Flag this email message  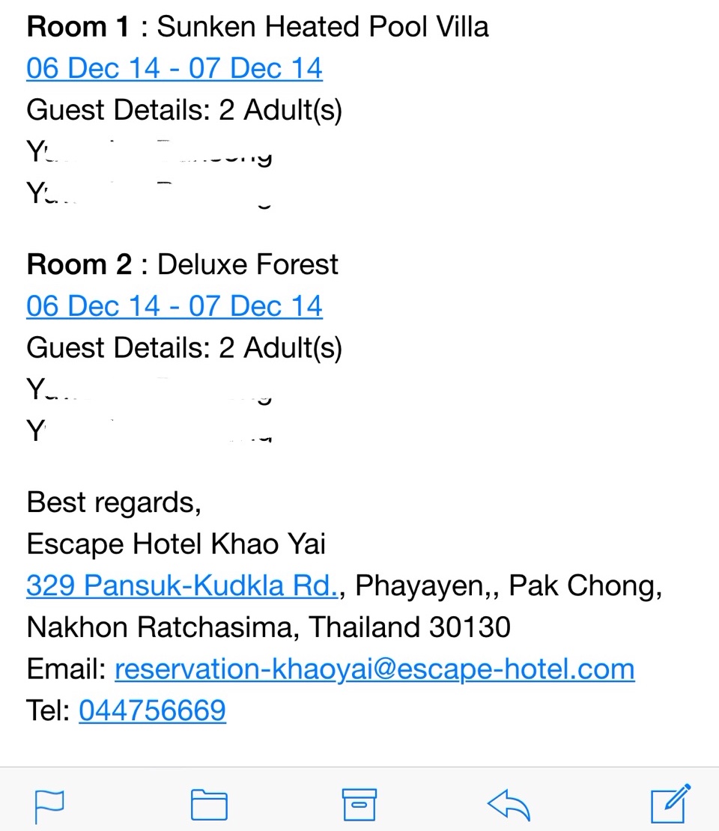(x=49, y=806)
